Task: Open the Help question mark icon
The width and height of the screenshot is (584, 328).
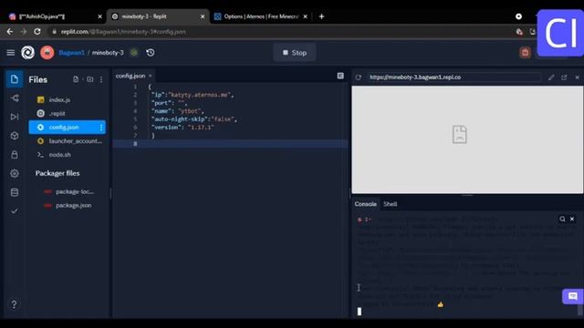Action: pos(15,304)
